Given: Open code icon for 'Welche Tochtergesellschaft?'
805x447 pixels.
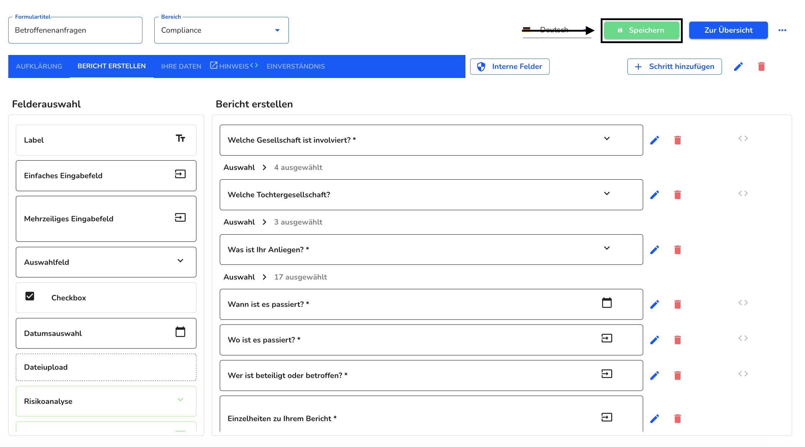Looking at the screenshot, I should 743,193.
